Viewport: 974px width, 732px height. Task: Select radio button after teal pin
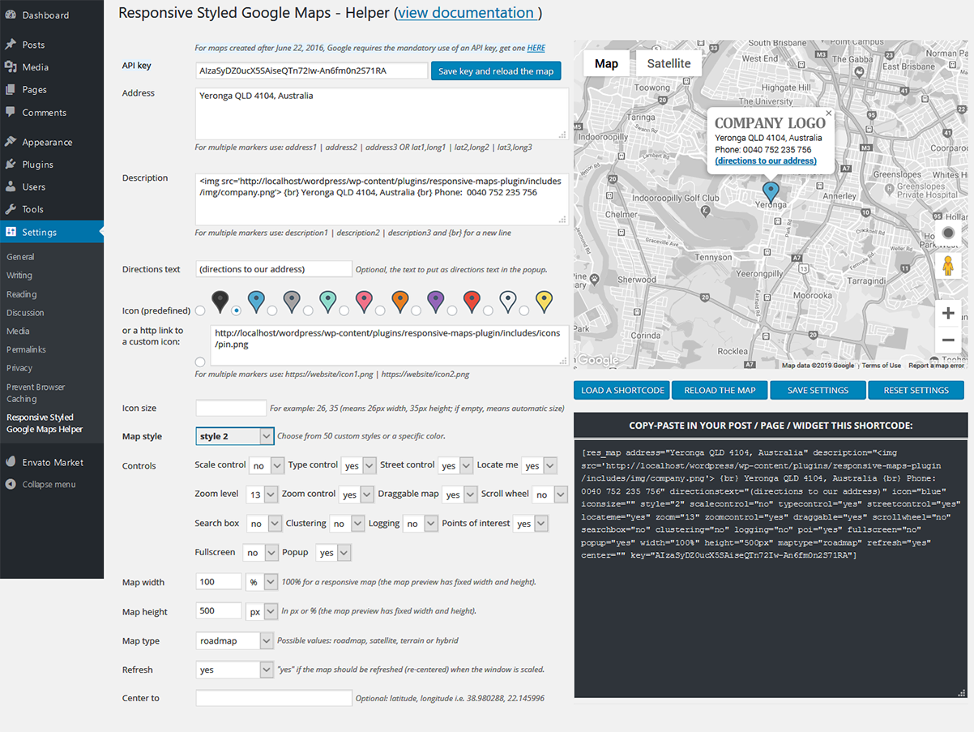[344, 310]
